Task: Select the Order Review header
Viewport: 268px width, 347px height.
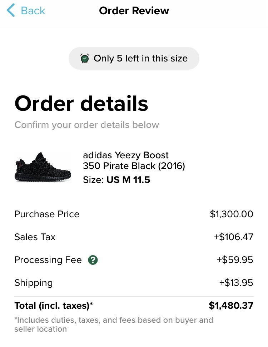Action: pos(134,11)
